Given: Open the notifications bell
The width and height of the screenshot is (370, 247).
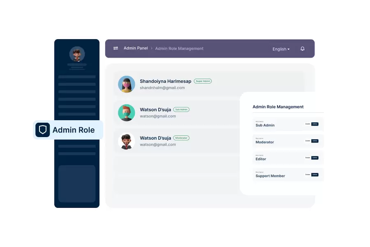Looking at the screenshot, I should (x=303, y=49).
